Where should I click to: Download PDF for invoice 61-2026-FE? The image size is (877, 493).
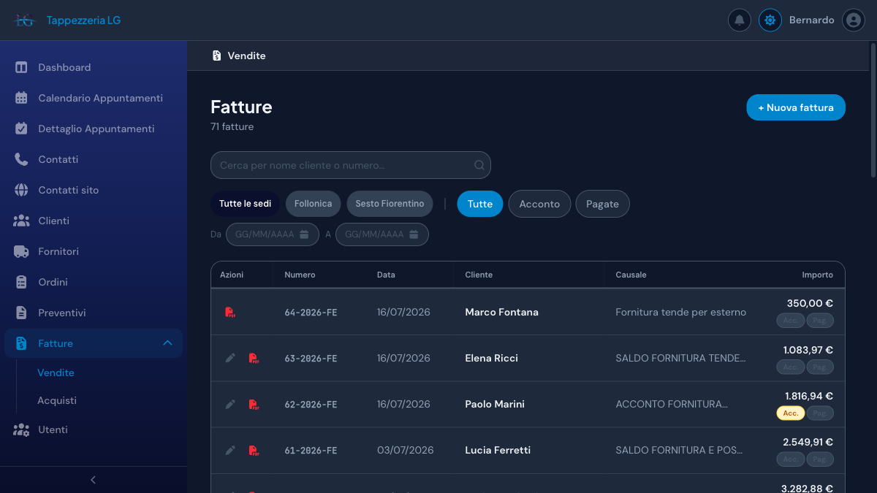pos(254,451)
